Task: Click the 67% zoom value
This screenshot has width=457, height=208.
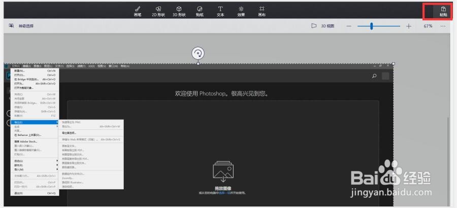Action: (x=428, y=26)
